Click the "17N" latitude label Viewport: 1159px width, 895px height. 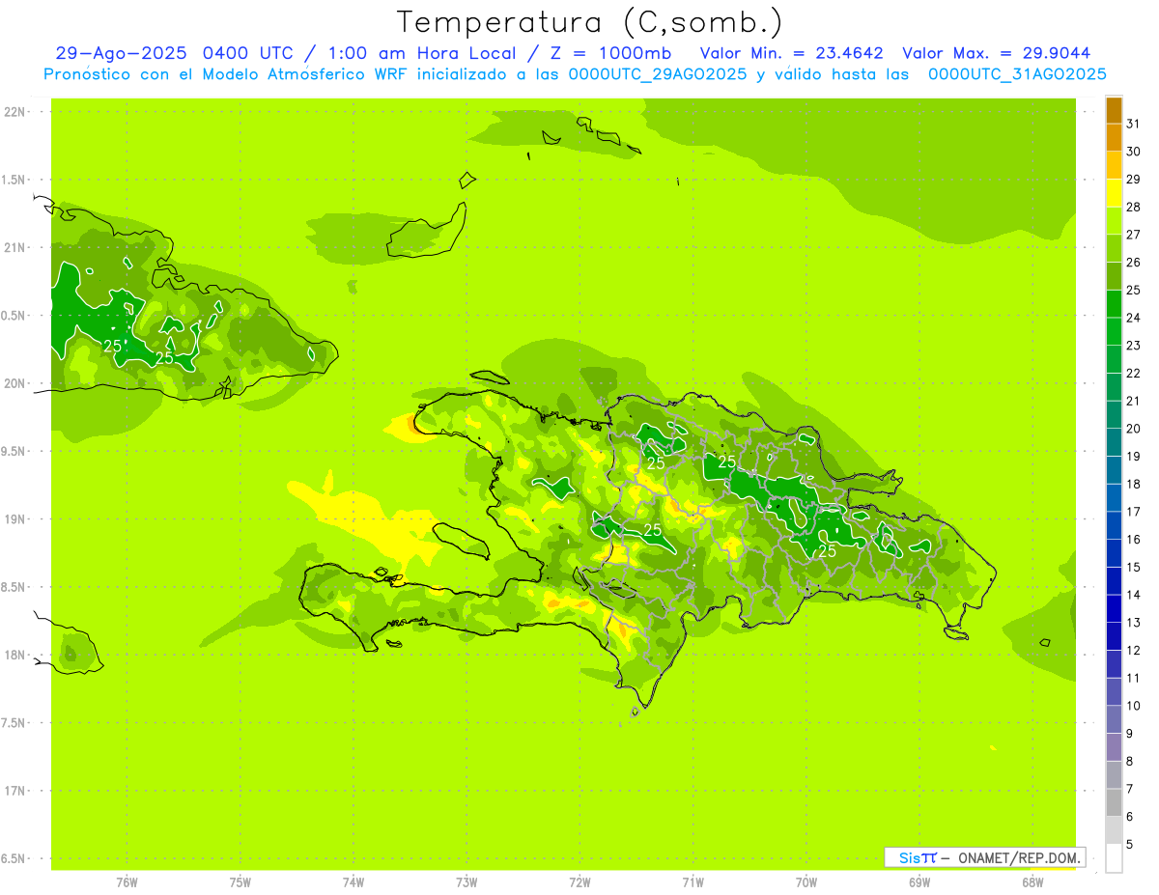click(x=15, y=791)
